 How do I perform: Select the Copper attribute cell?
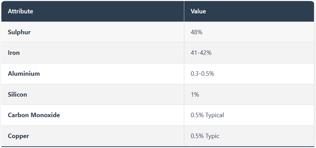[18, 136]
